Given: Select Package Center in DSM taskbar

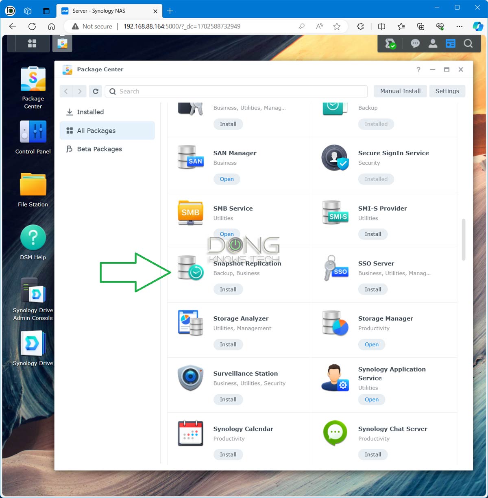Looking at the screenshot, I should point(62,43).
